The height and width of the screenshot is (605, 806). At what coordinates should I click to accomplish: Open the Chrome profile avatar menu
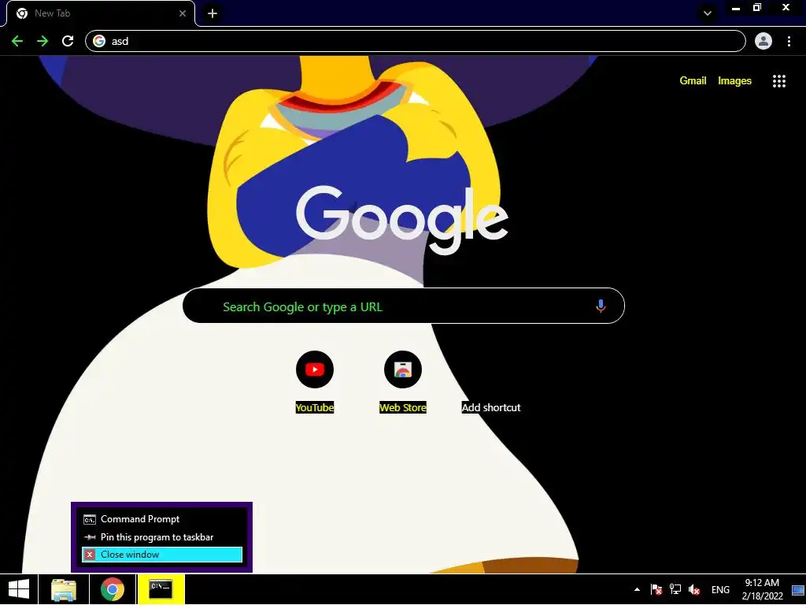point(763,41)
